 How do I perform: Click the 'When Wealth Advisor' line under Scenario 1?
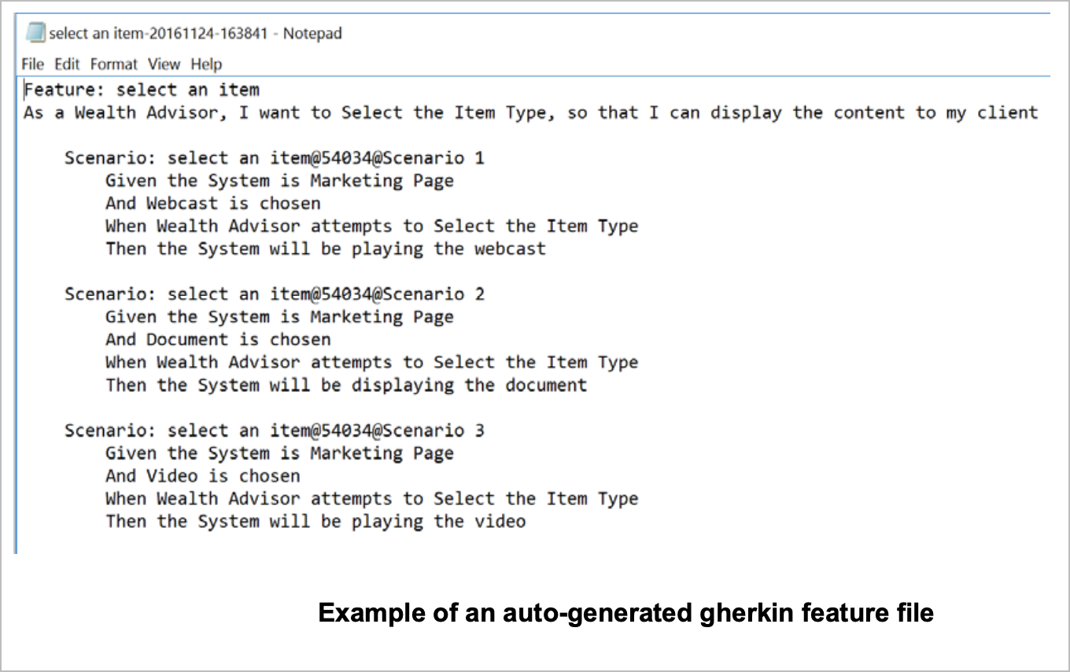(x=371, y=227)
